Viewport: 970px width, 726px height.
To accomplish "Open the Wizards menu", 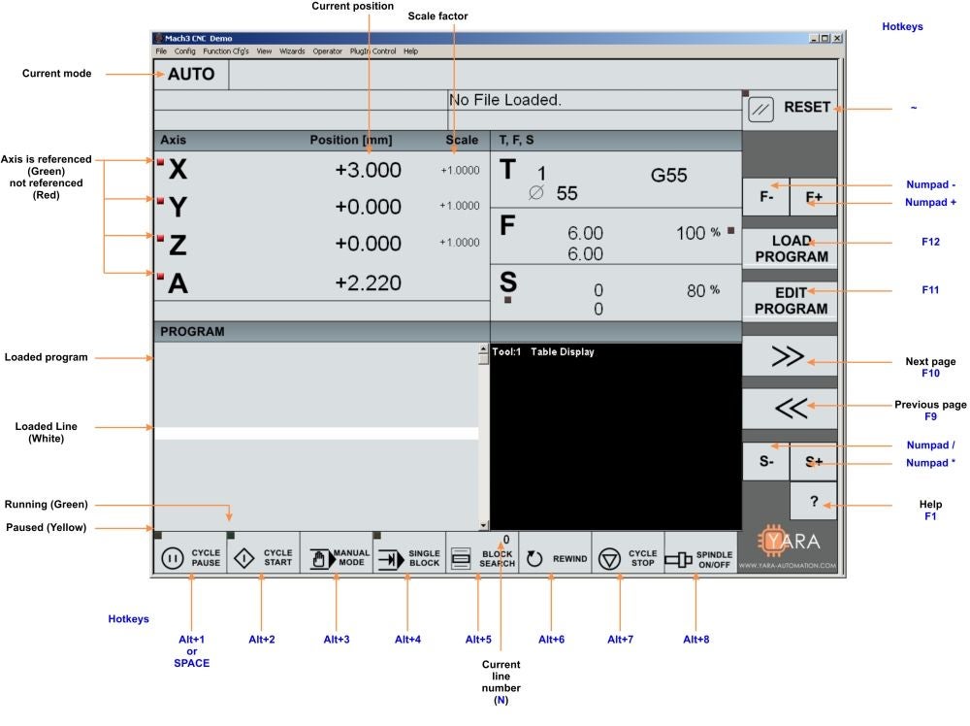I will (292, 50).
